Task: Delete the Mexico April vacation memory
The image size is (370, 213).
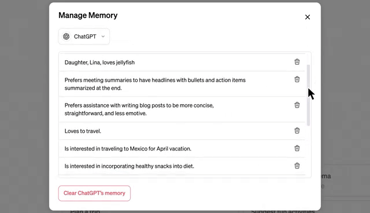Action: coord(297,148)
